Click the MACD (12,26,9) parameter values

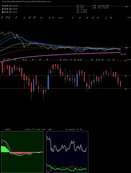tap(34, 129)
